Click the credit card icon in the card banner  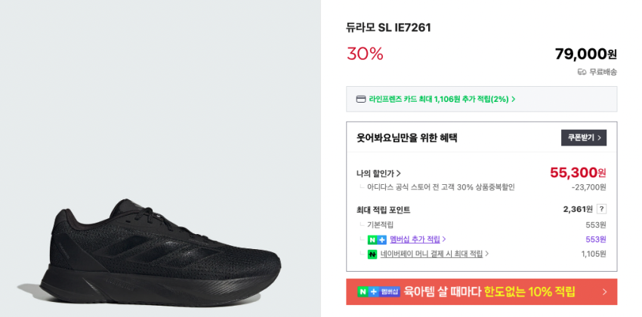click(361, 99)
